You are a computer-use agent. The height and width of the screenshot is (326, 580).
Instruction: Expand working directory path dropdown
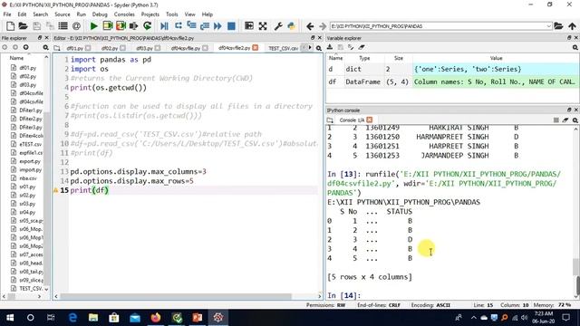point(549,26)
